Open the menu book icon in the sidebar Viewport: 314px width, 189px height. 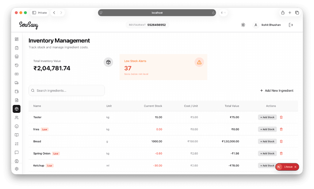[x=17, y=135]
